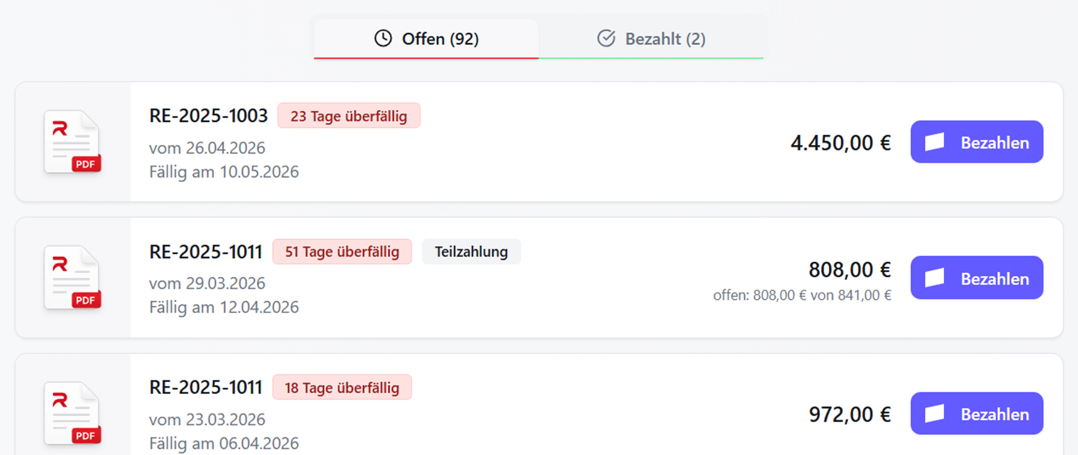Click the 51 Tage überfällig badge

[x=342, y=252]
